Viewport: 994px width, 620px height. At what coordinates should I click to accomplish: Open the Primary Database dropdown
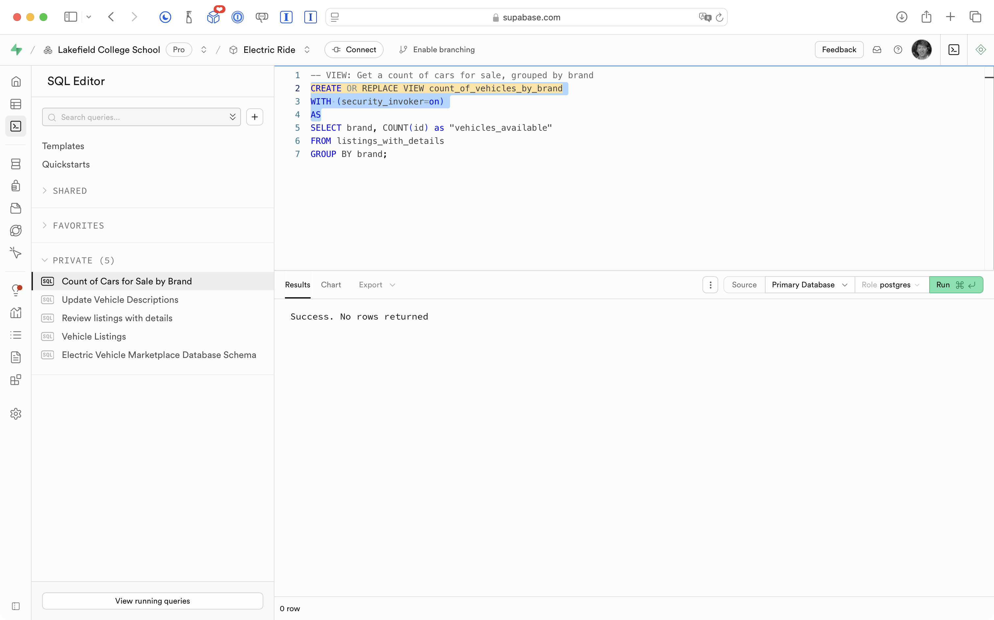(809, 285)
